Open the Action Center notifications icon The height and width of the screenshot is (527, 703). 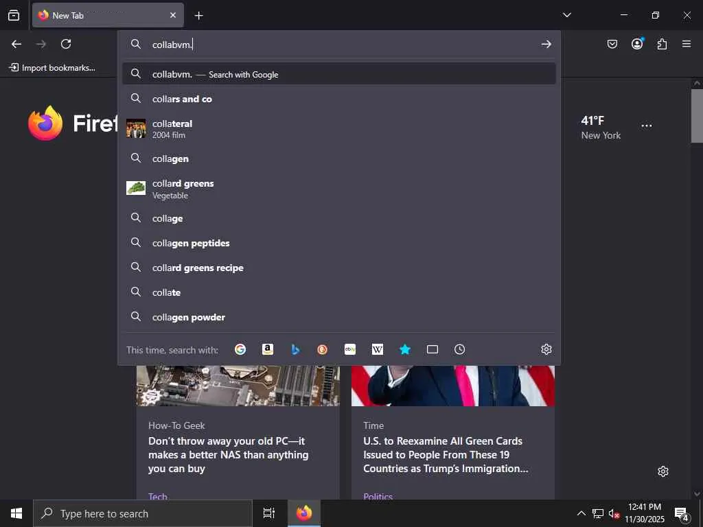point(682,514)
